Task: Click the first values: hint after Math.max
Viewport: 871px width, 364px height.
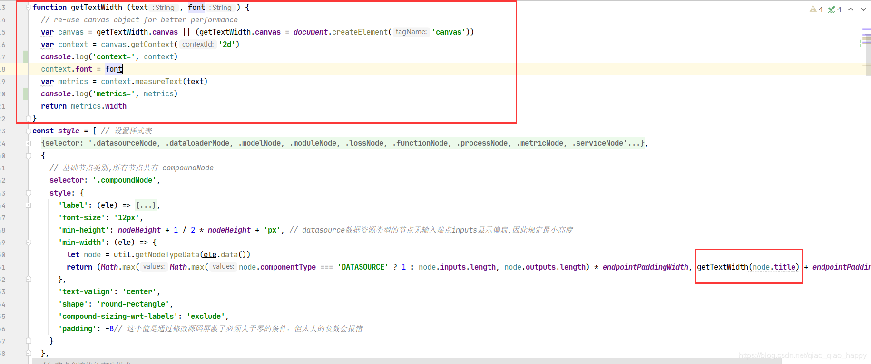Action: 154,267
